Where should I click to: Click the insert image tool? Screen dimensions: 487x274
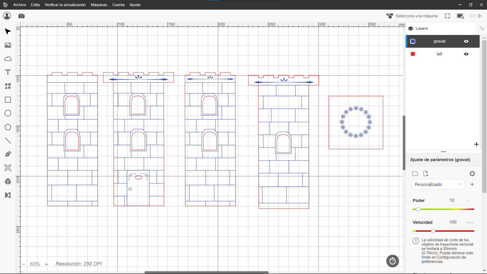[x=8, y=45]
